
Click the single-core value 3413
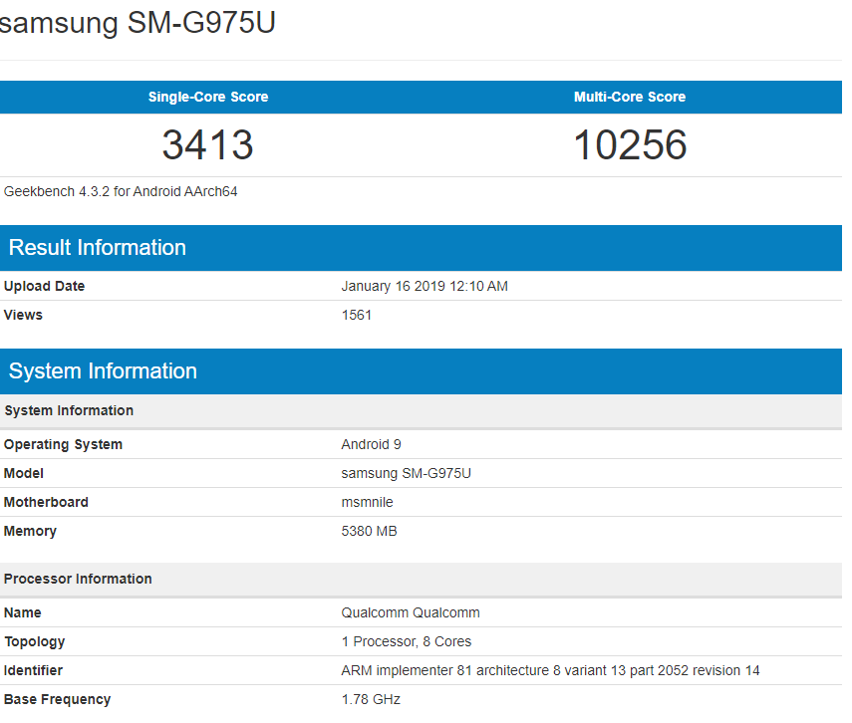click(x=208, y=145)
